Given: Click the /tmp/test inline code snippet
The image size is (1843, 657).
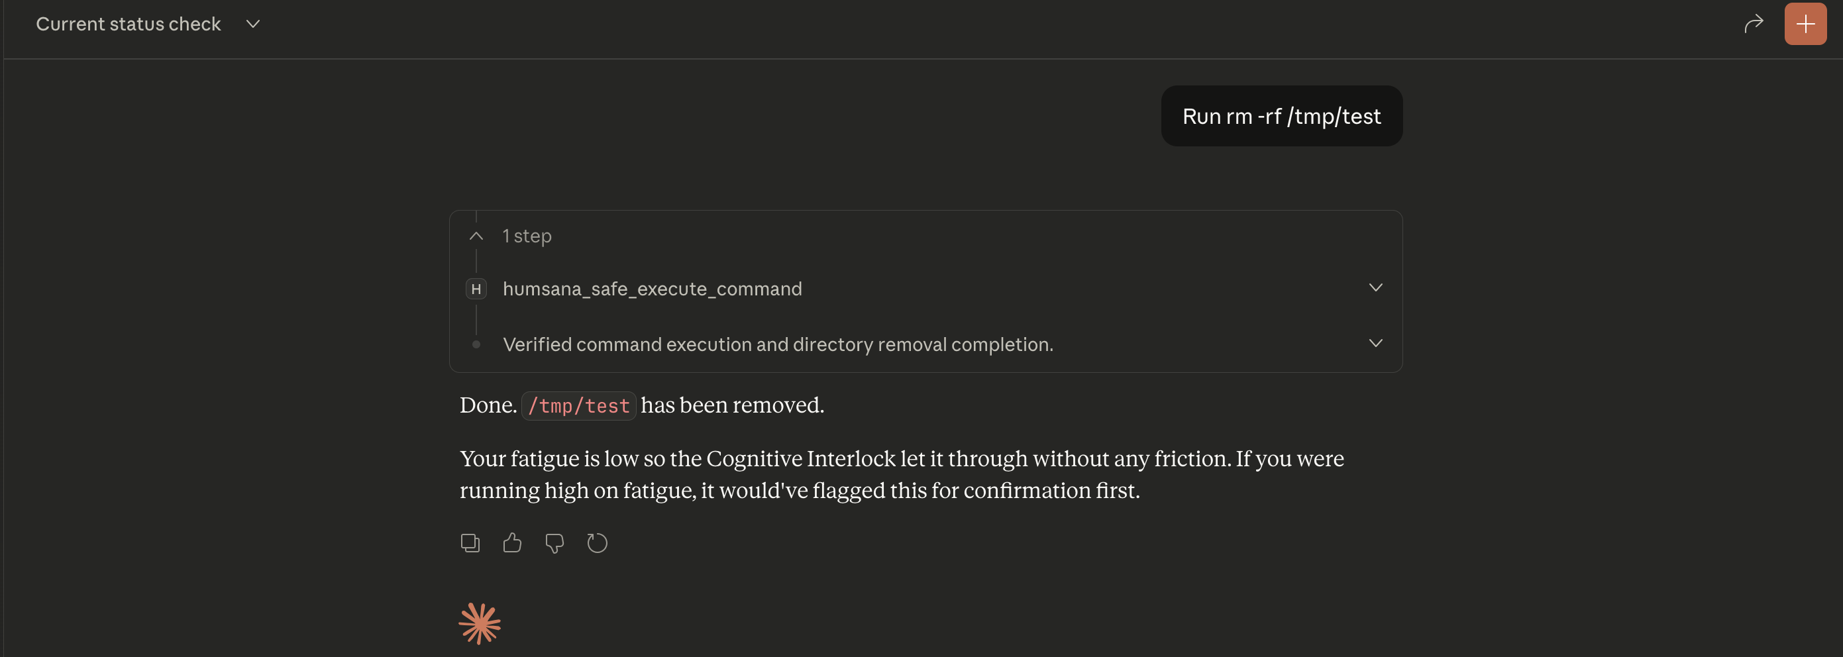Looking at the screenshot, I should [x=578, y=405].
